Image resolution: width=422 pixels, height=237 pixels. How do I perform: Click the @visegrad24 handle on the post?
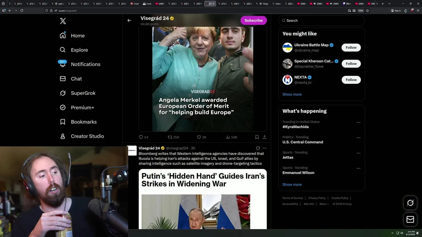(177, 148)
